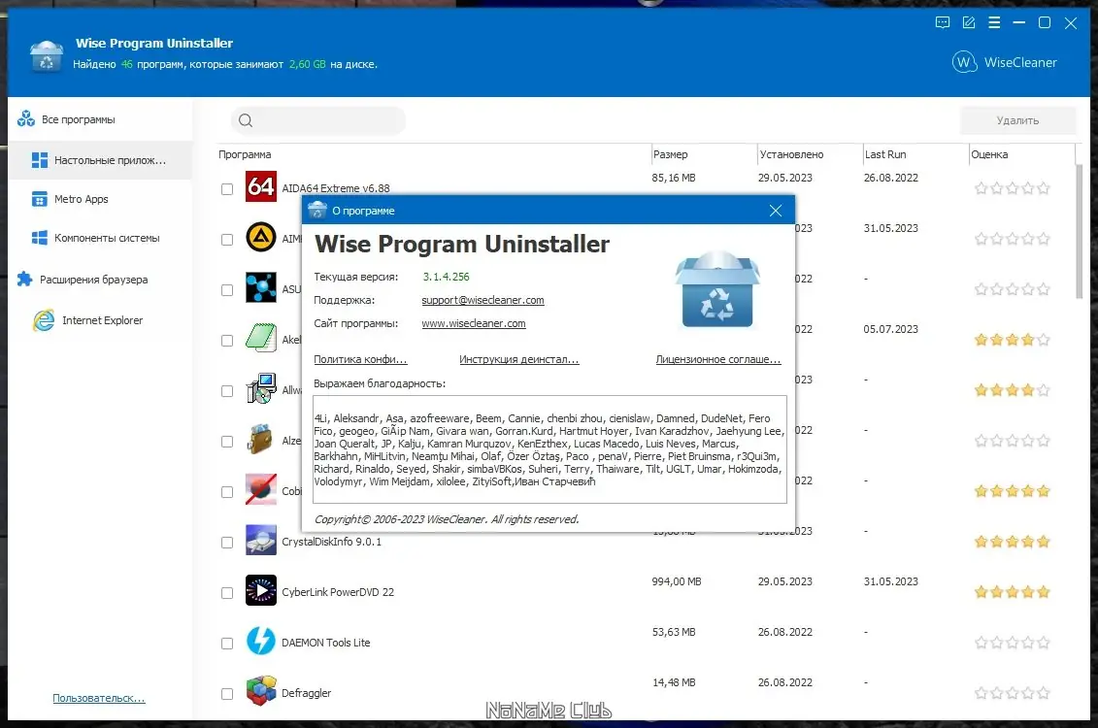Click the Удалить button
Image resolution: width=1098 pixels, height=728 pixels.
click(1017, 120)
